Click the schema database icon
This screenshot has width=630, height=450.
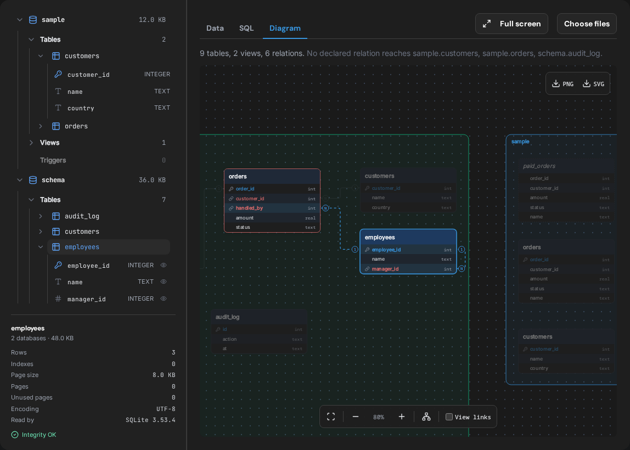(33, 180)
